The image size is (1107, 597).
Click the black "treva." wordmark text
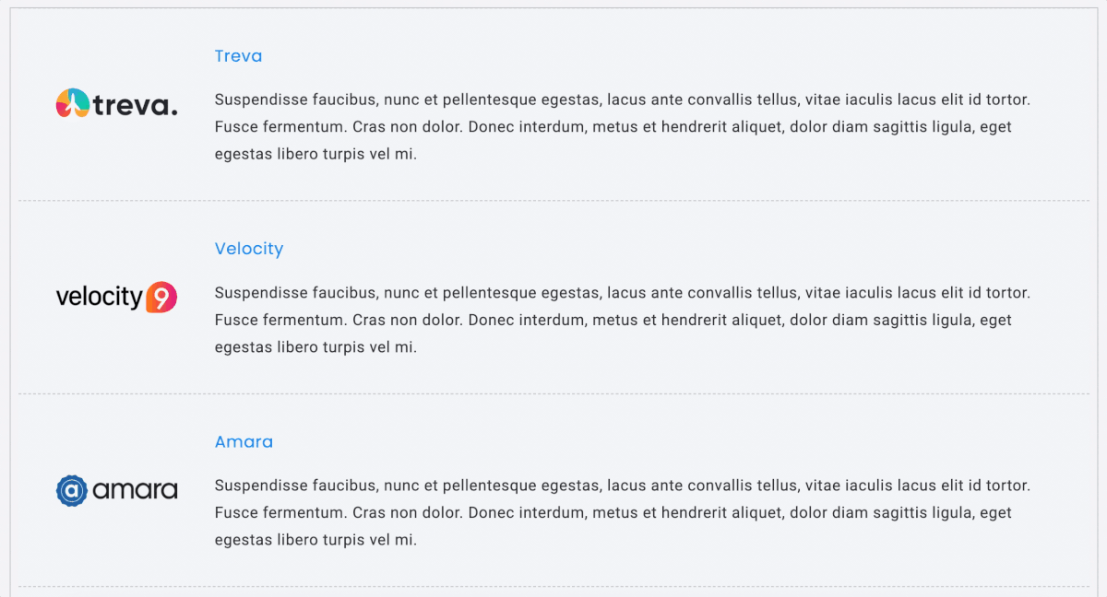[x=136, y=106]
